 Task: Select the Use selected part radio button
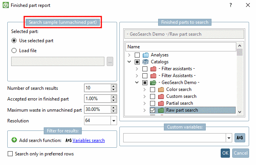14,40
